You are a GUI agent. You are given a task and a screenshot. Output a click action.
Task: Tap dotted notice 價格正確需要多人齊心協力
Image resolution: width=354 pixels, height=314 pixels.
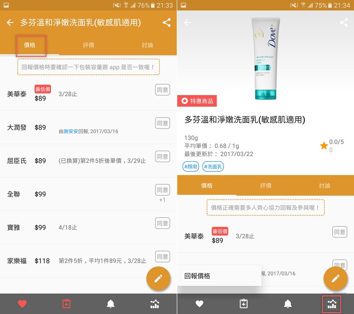pos(266,208)
